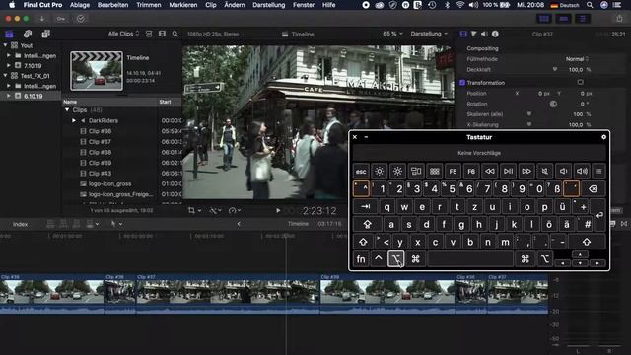Click the browser search magnifier icon

[x=175, y=35]
